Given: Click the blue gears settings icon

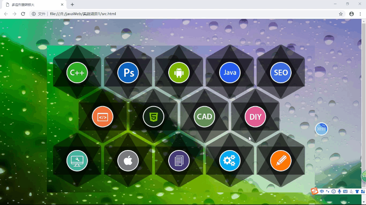Looking at the screenshot, I should pyautogui.click(x=229, y=161).
